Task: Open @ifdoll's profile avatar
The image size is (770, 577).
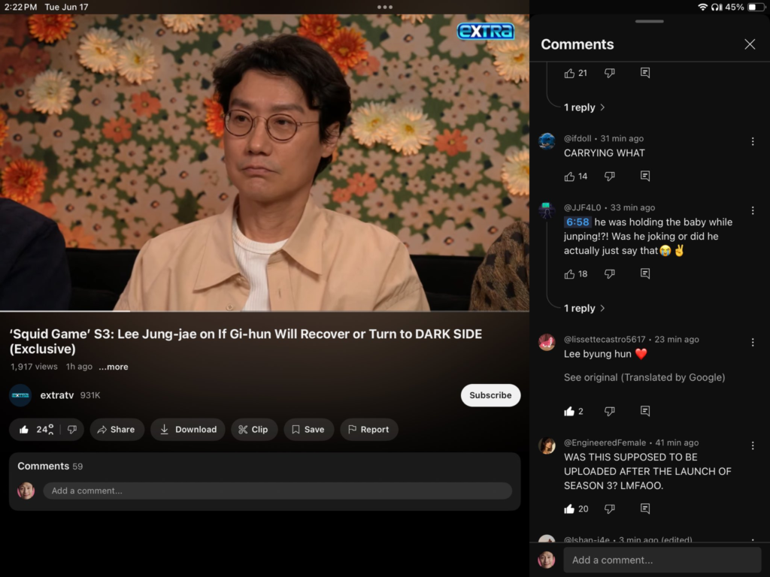Action: click(x=547, y=141)
